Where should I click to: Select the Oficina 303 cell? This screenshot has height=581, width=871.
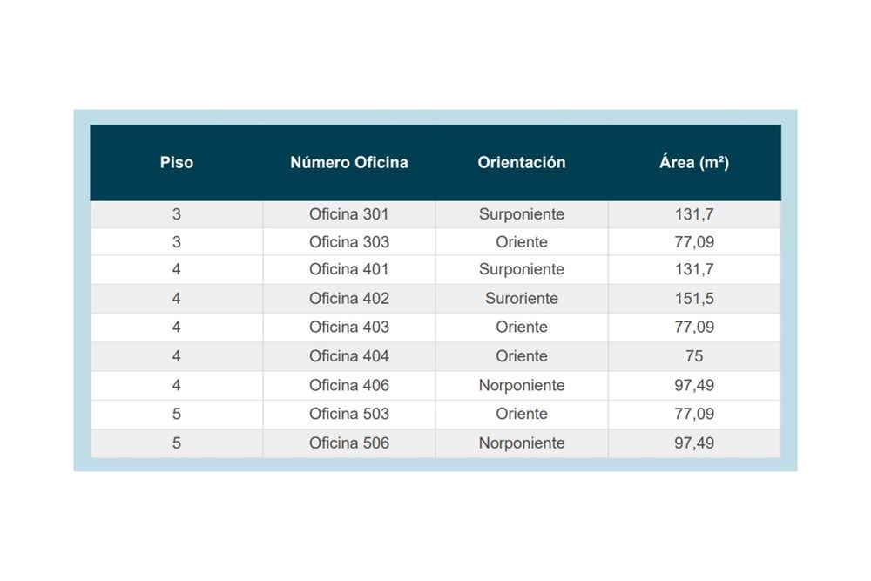click(x=349, y=242)
